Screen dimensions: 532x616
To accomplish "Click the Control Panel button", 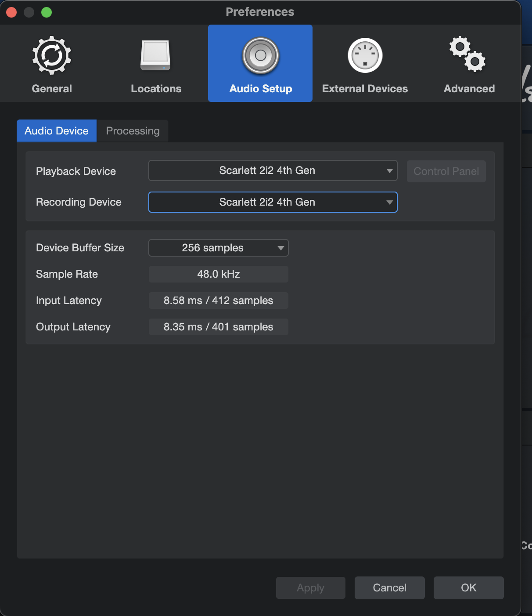I will pos(446,171).
